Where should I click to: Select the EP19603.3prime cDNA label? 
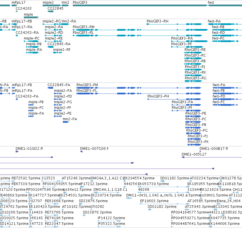[154, 201]
